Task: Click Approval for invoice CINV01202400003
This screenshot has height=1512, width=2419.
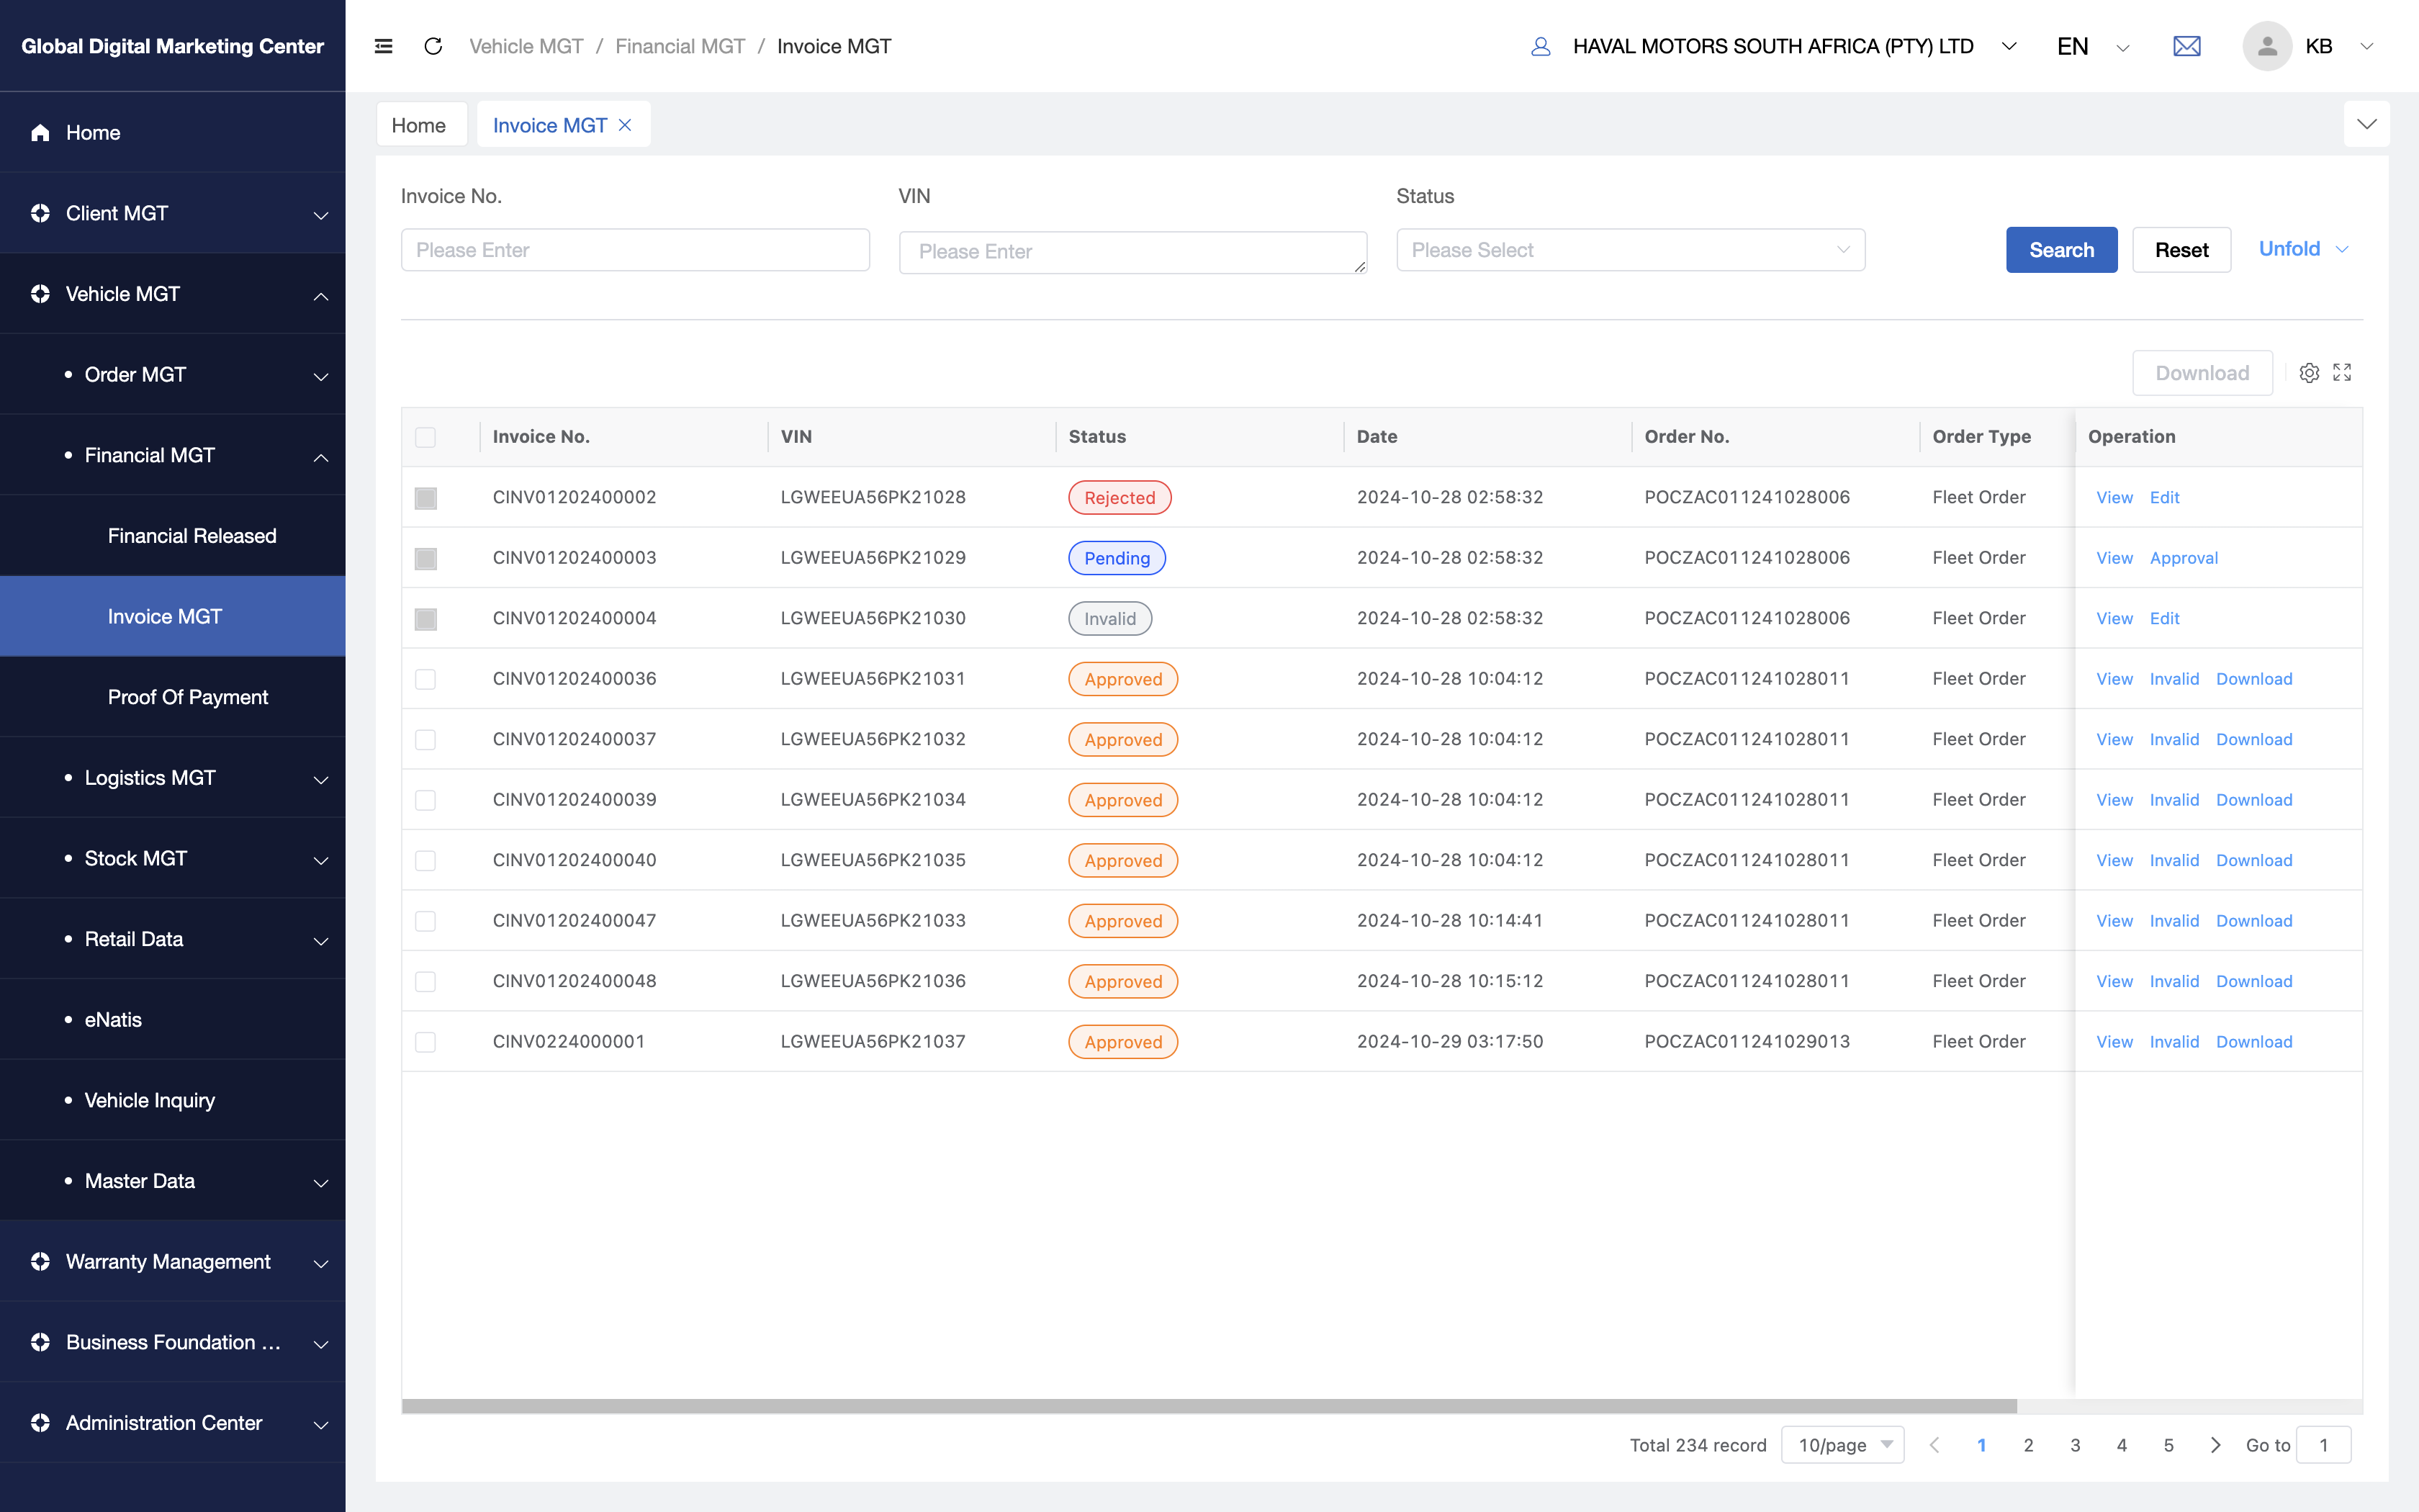Action: coord(2183,558)
